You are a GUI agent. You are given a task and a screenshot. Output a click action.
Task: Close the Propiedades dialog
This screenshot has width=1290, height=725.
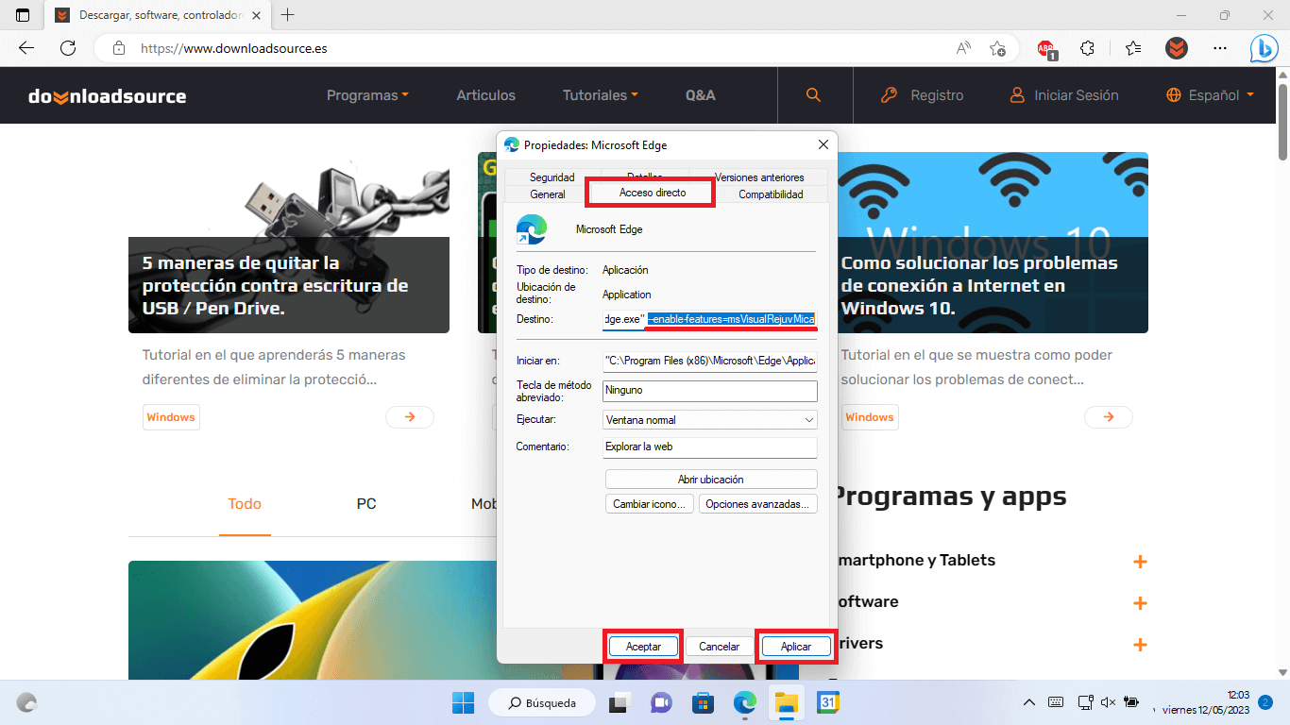823,144
